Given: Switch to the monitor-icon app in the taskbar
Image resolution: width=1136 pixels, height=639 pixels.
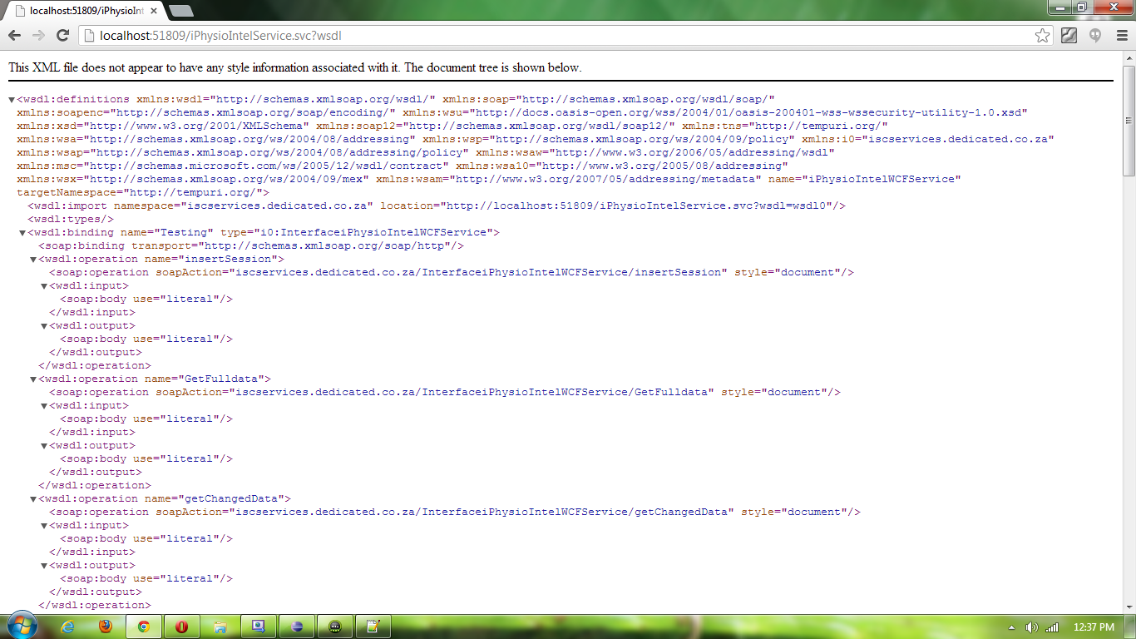Looking at the screenshot, I should coord(258,627).
